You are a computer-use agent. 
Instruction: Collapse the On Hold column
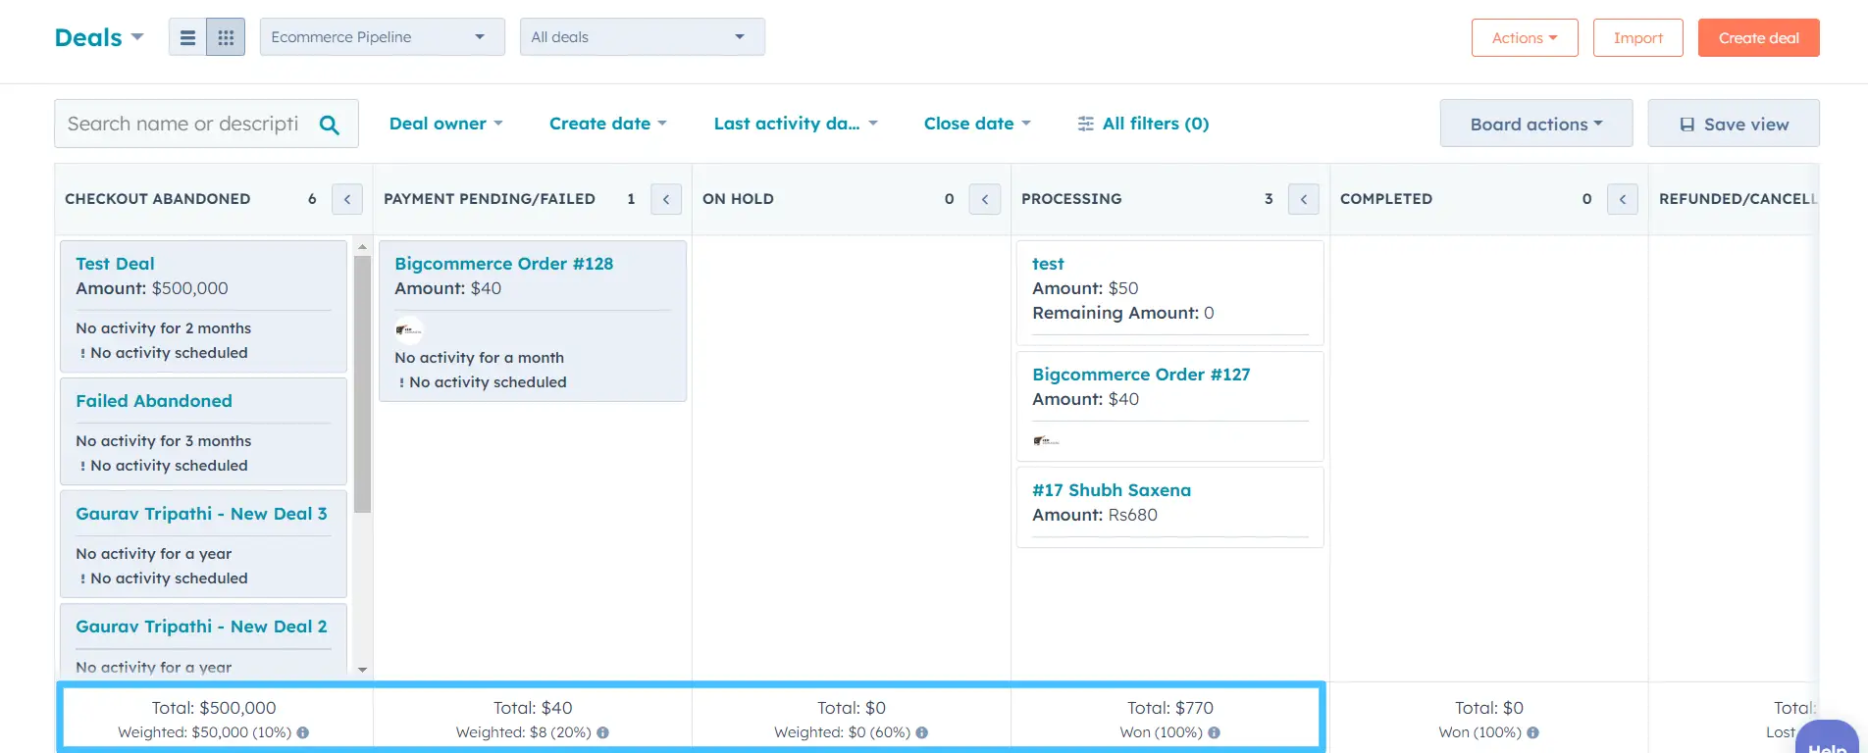pos(985,199)
